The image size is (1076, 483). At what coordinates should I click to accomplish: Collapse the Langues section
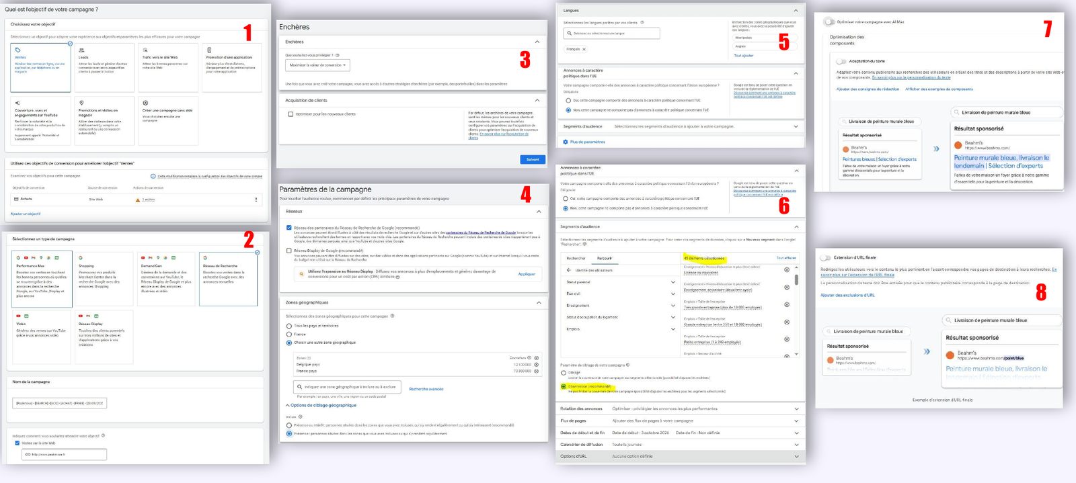pos(796,11)
